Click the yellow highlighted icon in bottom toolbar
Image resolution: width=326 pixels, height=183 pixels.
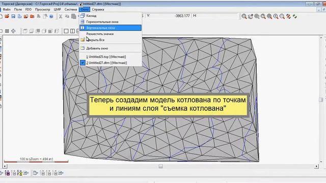pyautogui.click(x=20, y=173)
